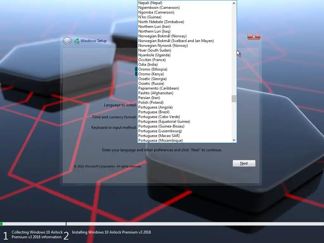Pick Portuguese (Guinea-Bissau)
Image resolution: width=324 pixels, height=243 pixels.
185,127
